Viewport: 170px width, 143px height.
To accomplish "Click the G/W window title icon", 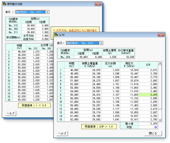I will tap(56, 35).
